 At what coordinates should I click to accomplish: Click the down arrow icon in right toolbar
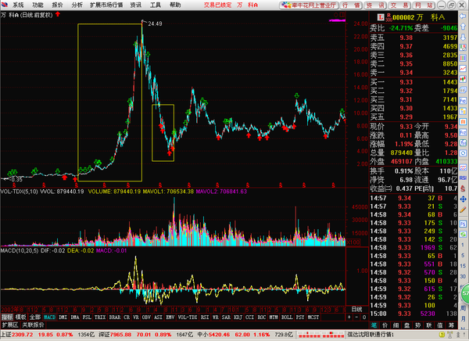463,37
